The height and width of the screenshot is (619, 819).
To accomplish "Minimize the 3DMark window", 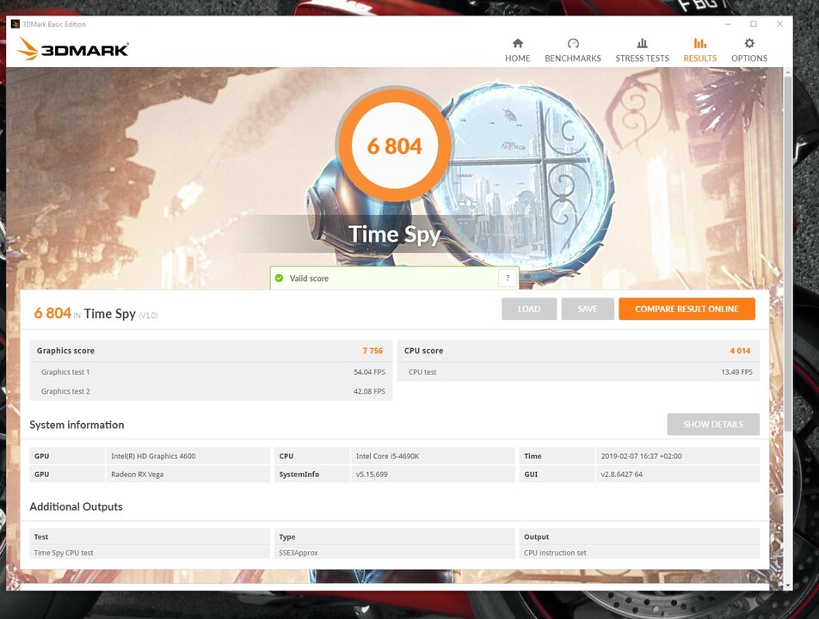I will (728, 24).
